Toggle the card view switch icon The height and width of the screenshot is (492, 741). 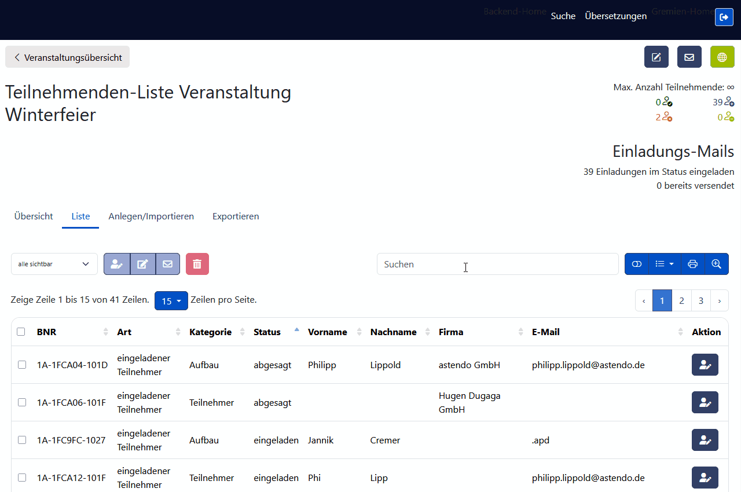637,264
